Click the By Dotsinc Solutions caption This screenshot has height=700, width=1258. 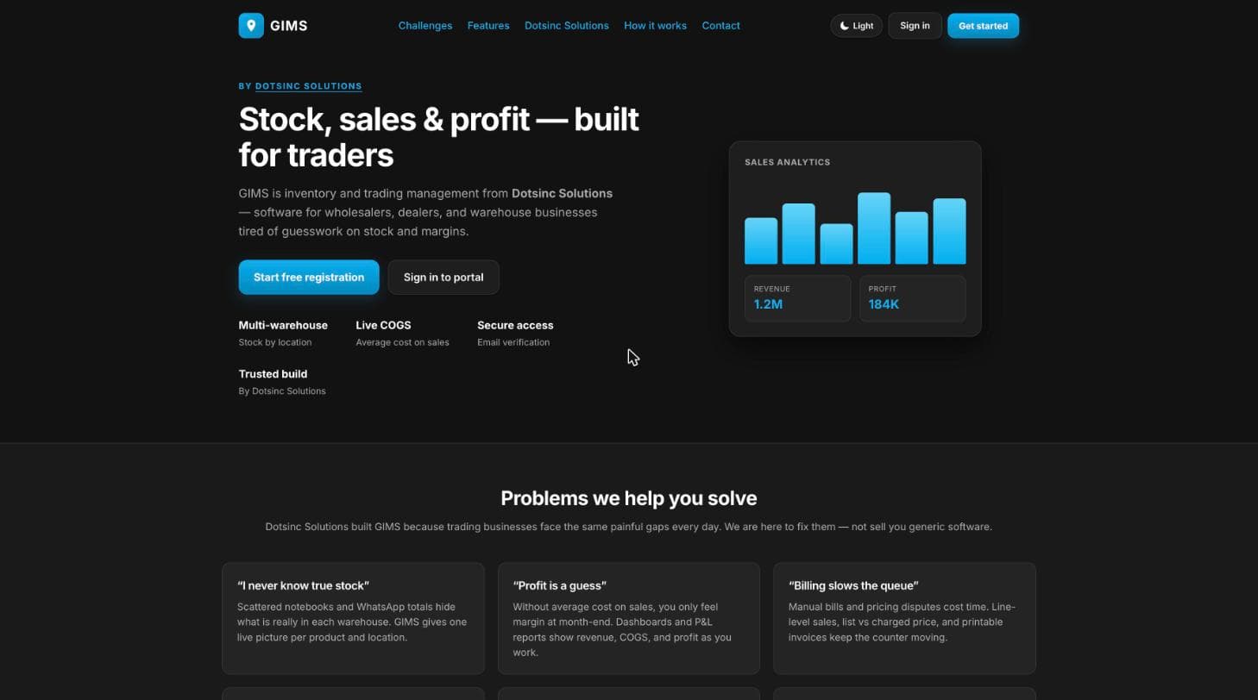tap(282, 391)
